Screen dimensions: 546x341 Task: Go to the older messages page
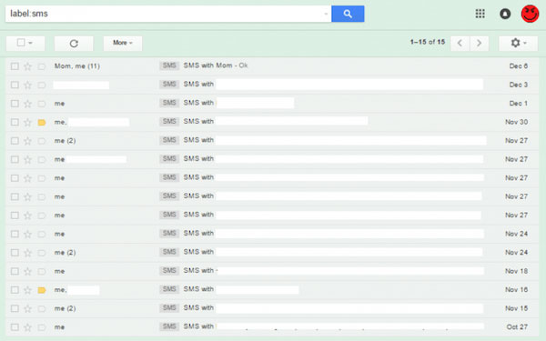pos(479,43)
